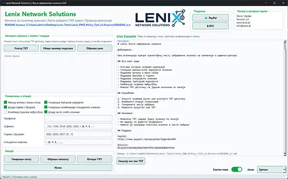Click the Отвори TXT button
The height and width of the screenshot is (179, 288).
coord(95,159)
